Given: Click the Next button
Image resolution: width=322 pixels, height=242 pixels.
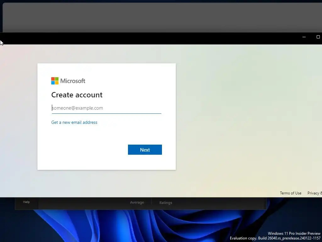Looking at the screenshot, I should point(145,150).
